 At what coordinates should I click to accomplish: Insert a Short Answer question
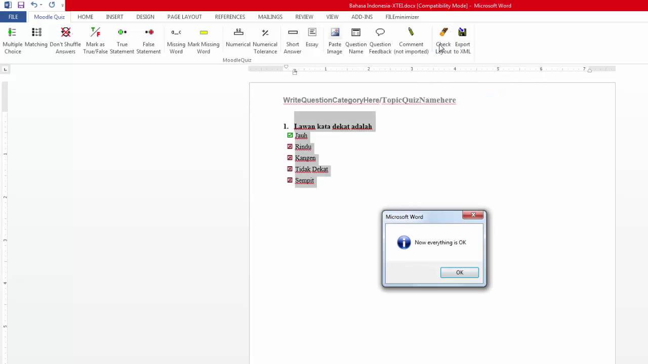[x=293, y=40]
